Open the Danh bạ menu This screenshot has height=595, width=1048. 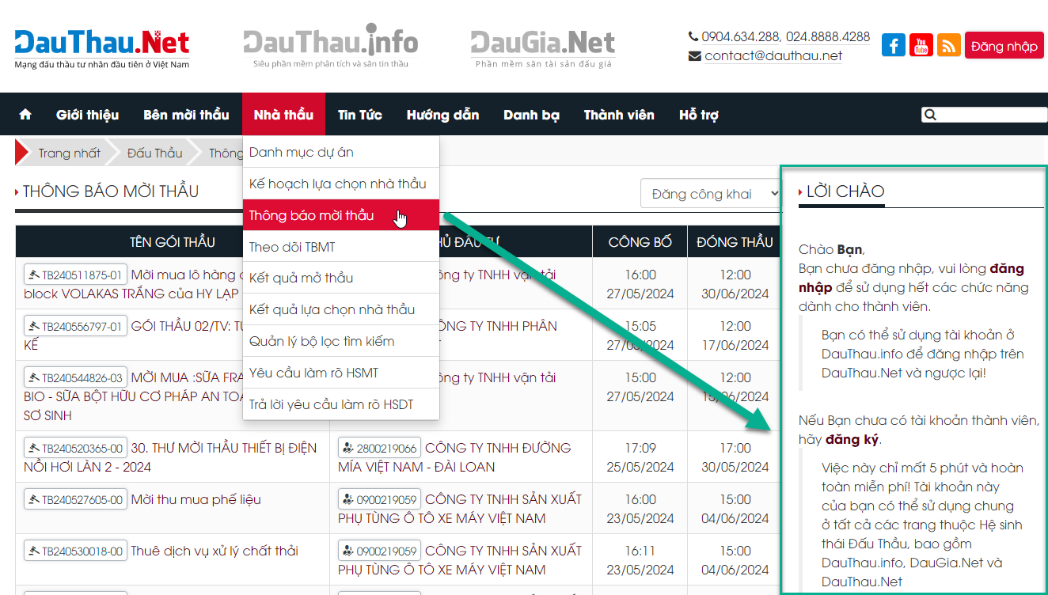coord(531,115)
